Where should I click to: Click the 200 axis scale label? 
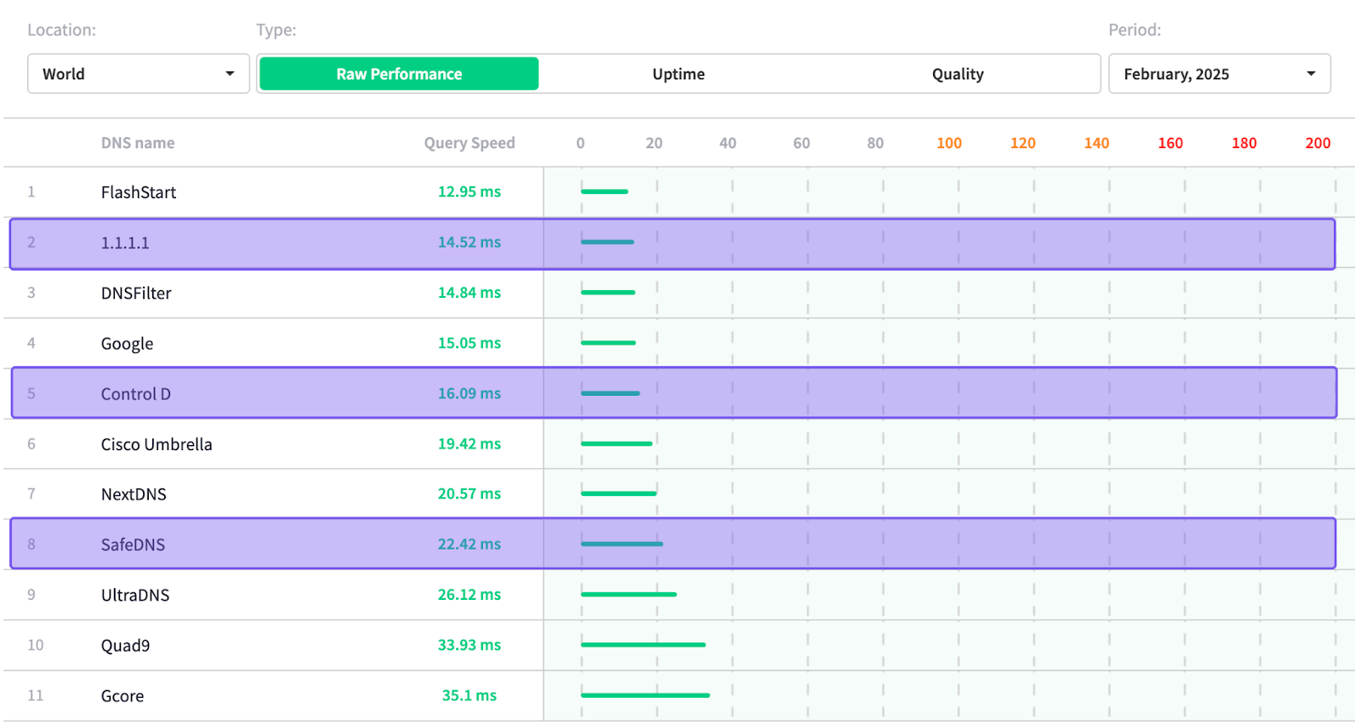(1318, 143)
